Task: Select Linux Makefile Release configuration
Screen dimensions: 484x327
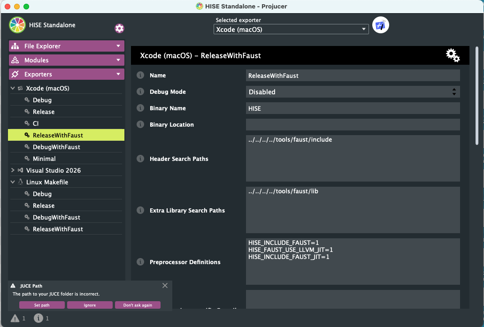Action: click(66, 205)
